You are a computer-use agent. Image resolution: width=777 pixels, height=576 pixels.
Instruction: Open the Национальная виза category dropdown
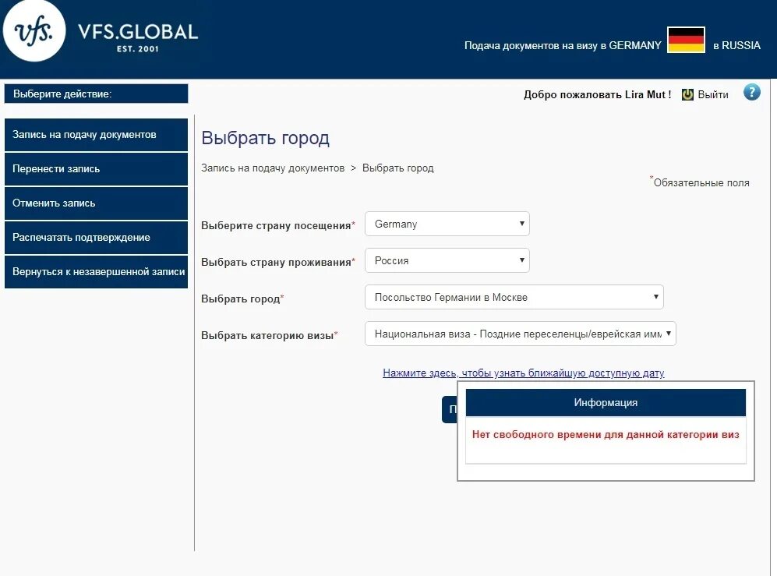tap(521, 334)
